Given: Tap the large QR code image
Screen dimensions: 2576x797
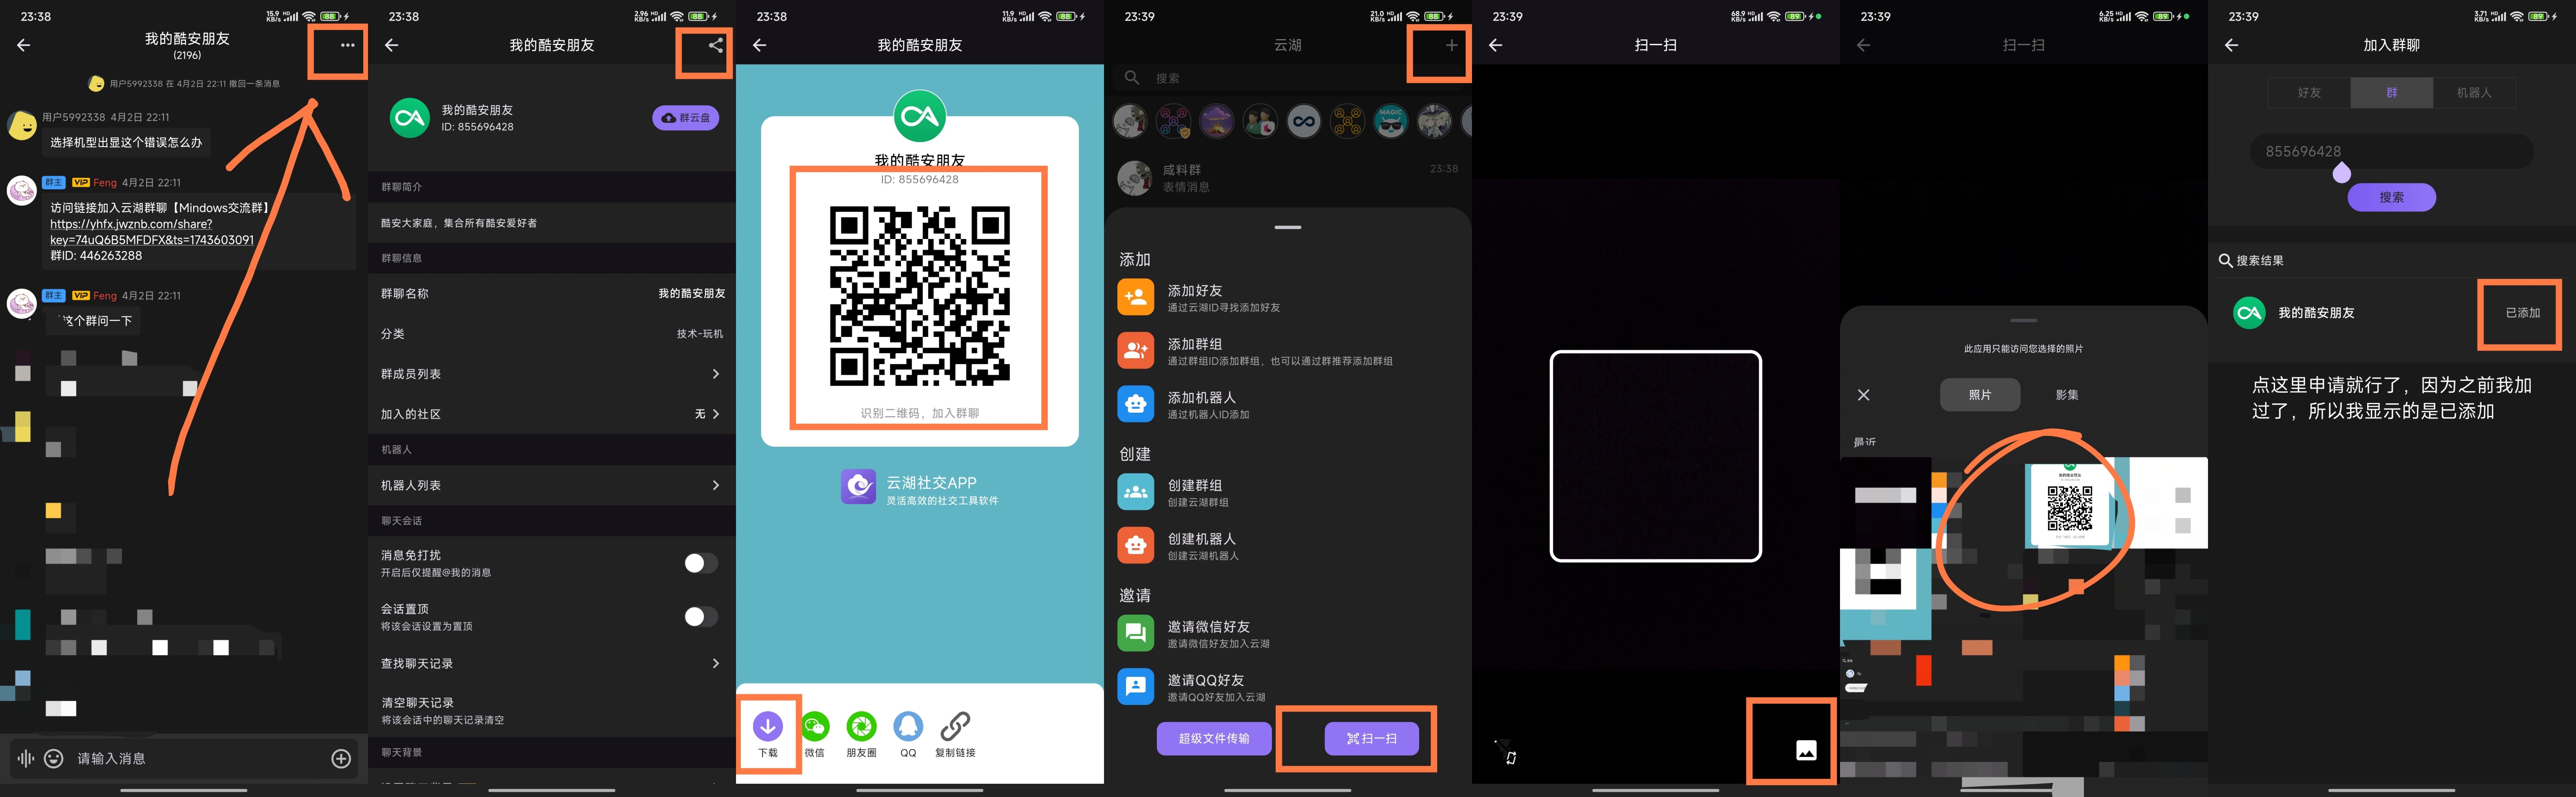Looking at the screenshot, I should [x=919, y=296].
